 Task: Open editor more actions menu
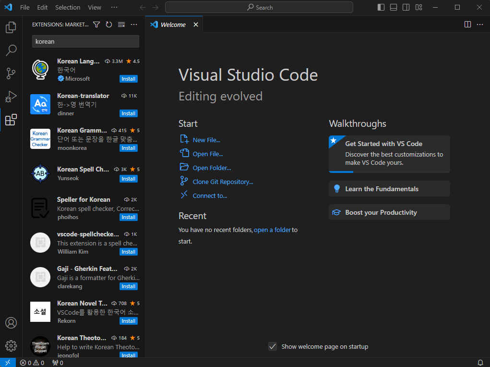point(480,24)
